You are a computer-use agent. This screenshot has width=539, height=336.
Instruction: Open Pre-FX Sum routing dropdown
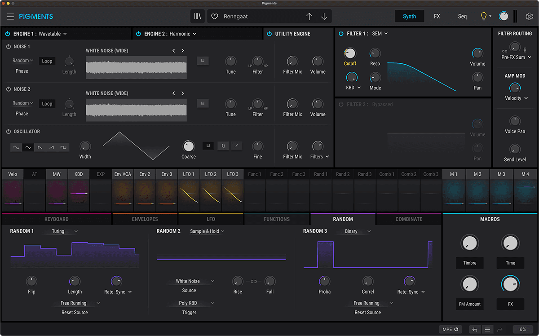[516, 57]
